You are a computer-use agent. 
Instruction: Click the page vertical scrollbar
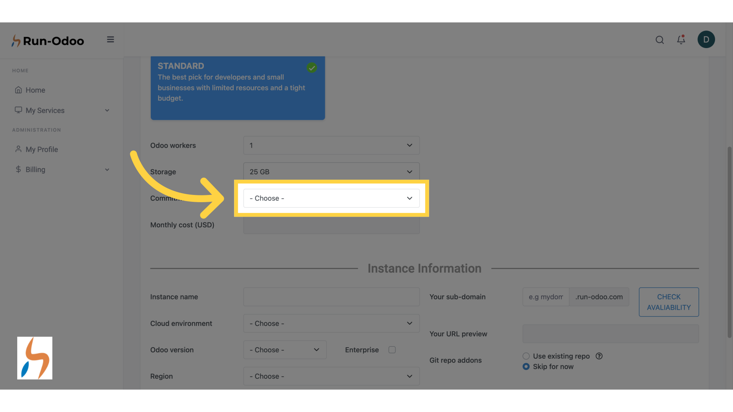729,242
